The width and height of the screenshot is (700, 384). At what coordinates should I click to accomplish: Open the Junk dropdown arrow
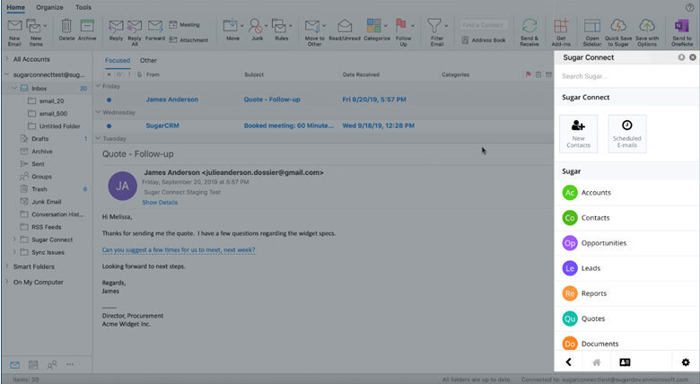point(266,26)
